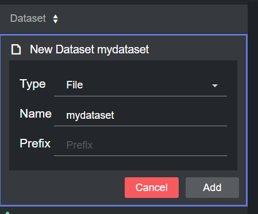Click the Prefix field label
The height and width of the screenshot is (214, 258).
(35, 143)
